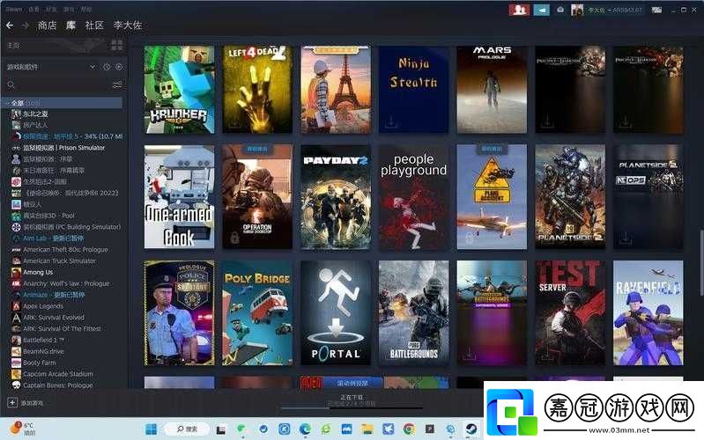Select American Truck Simulator entry
Image resolution: width=704 pixels, height=440 pixels.
tap(59, 260)
